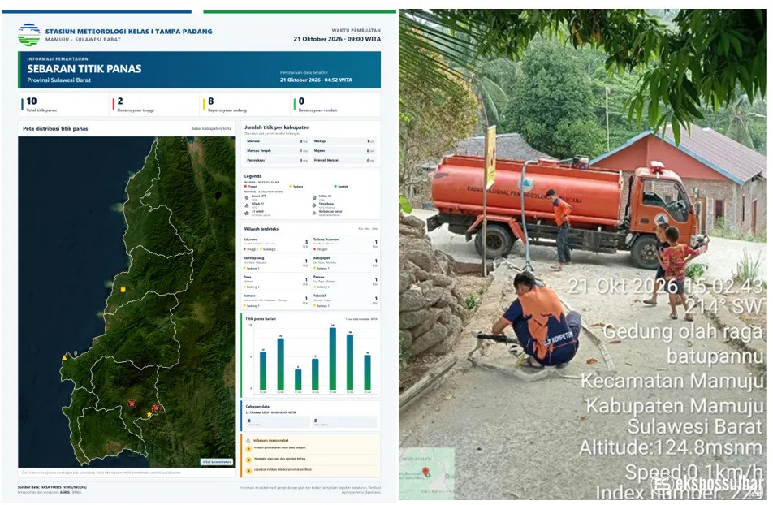This screenshot has height=505, width=773.
Task: Click the red 'Tinggi' legend color dot
Action: point(245,187)
